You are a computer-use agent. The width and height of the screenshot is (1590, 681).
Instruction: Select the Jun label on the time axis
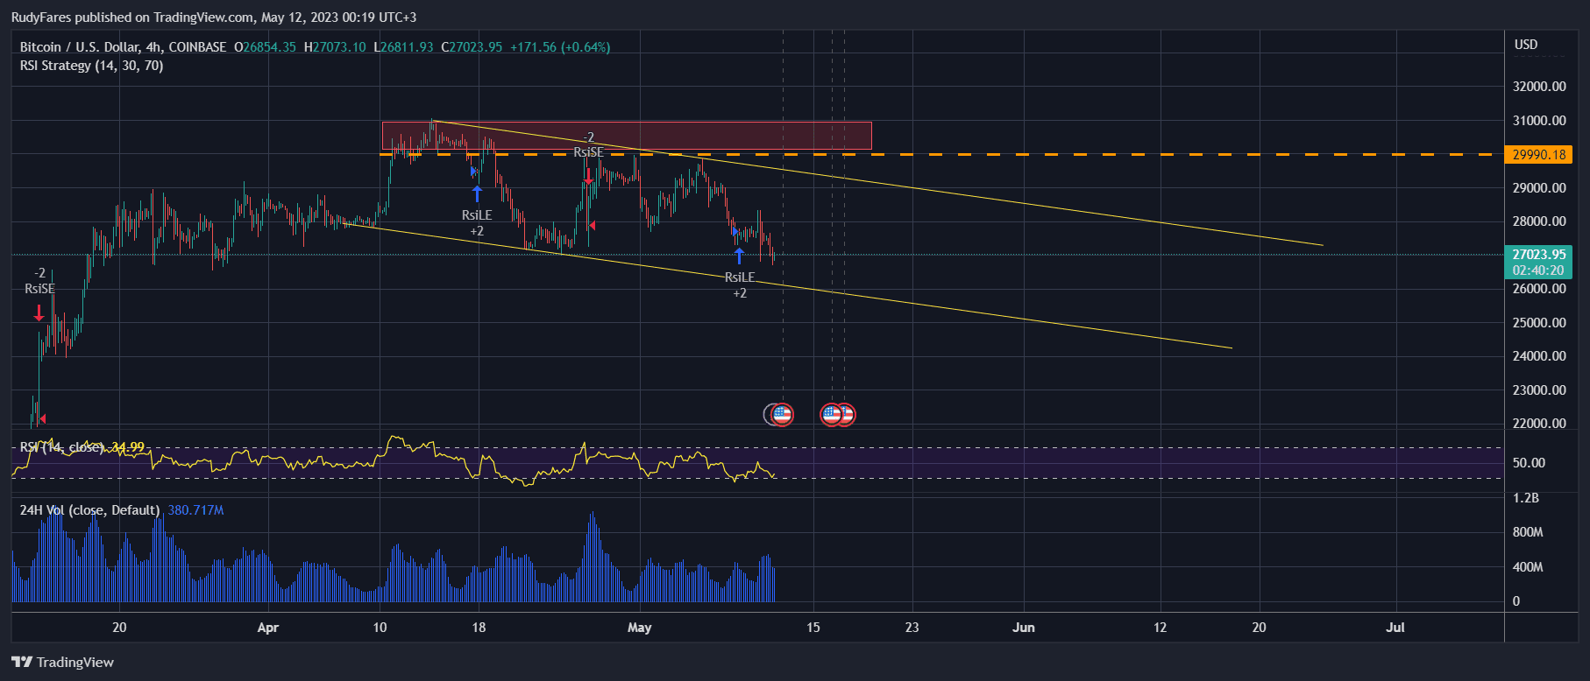pos(1024,628)
